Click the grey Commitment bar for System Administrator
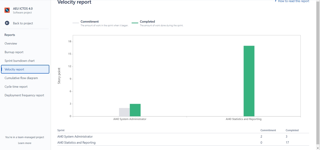 124,112
